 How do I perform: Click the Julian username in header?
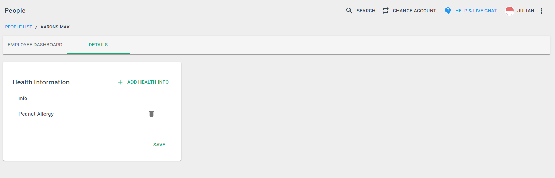(525, 11)
